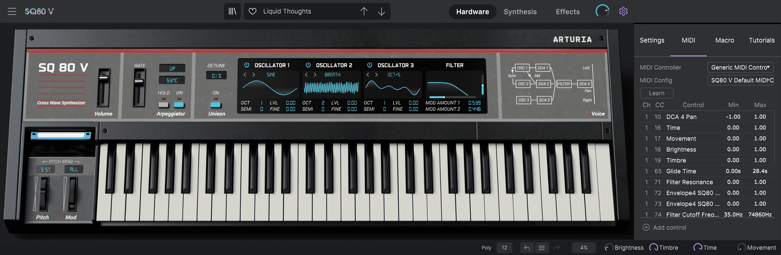The height and width of the screenshot is (255, 781).
Task: Favorite preset with the heart icon
Action: point(252,12)
